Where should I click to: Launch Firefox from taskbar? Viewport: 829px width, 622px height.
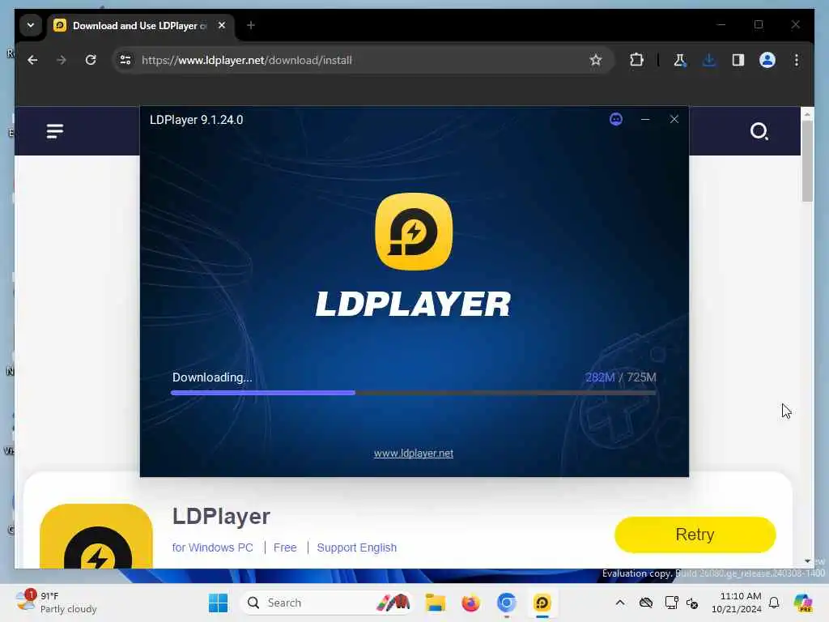tap(470, 603)
